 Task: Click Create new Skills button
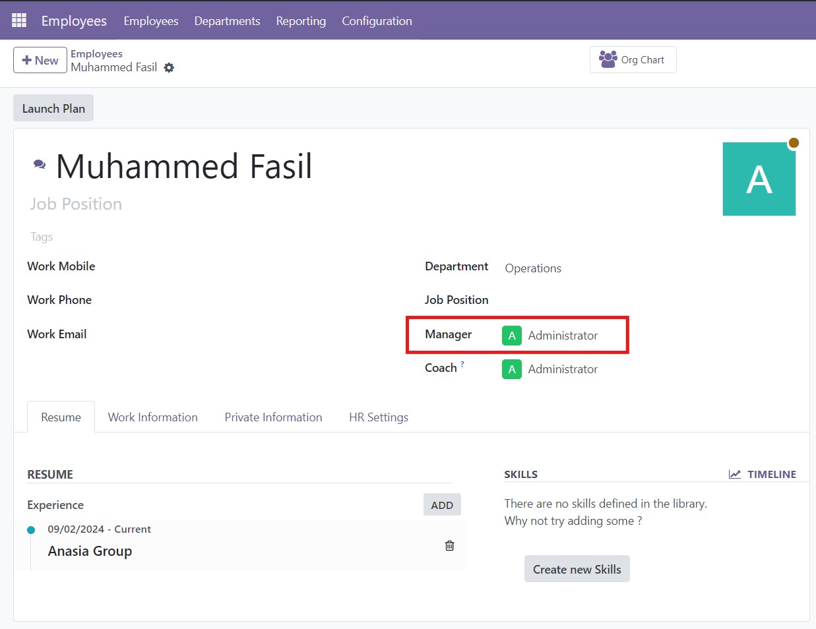(577, 569)
